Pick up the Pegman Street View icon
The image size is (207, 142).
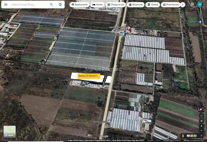pyautogui.click(x=183, y=136)
